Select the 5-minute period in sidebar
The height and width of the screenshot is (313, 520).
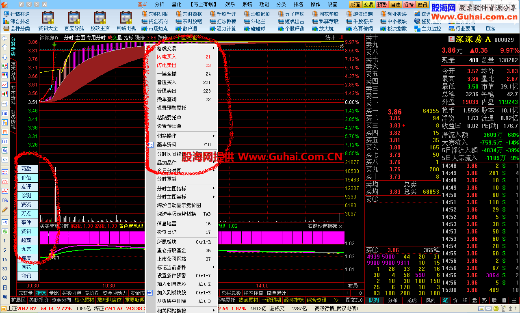click(x=4, y=250)
